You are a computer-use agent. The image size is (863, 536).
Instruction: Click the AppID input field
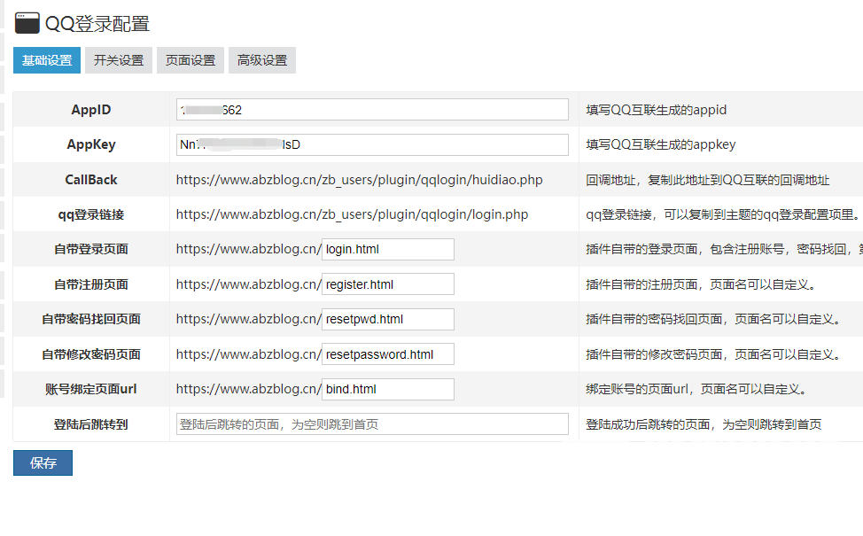tap(372, 110)
